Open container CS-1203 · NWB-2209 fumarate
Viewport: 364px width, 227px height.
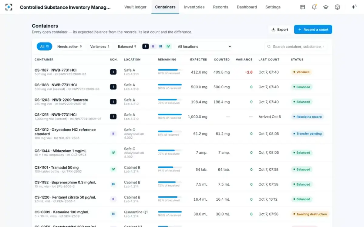click(x=61, y=100)
